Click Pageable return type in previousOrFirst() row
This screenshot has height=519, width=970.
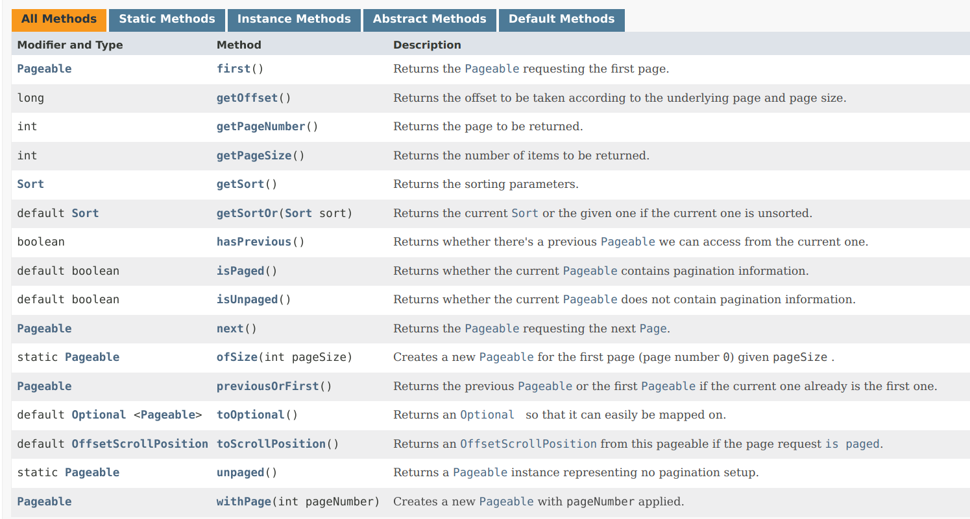point(44,386)
